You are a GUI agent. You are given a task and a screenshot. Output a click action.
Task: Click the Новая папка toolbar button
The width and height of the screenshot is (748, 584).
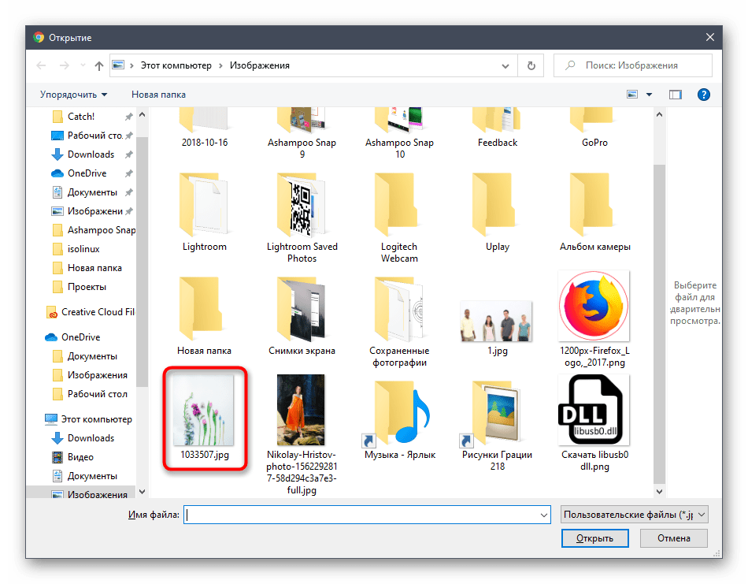[x=158, y=95]
